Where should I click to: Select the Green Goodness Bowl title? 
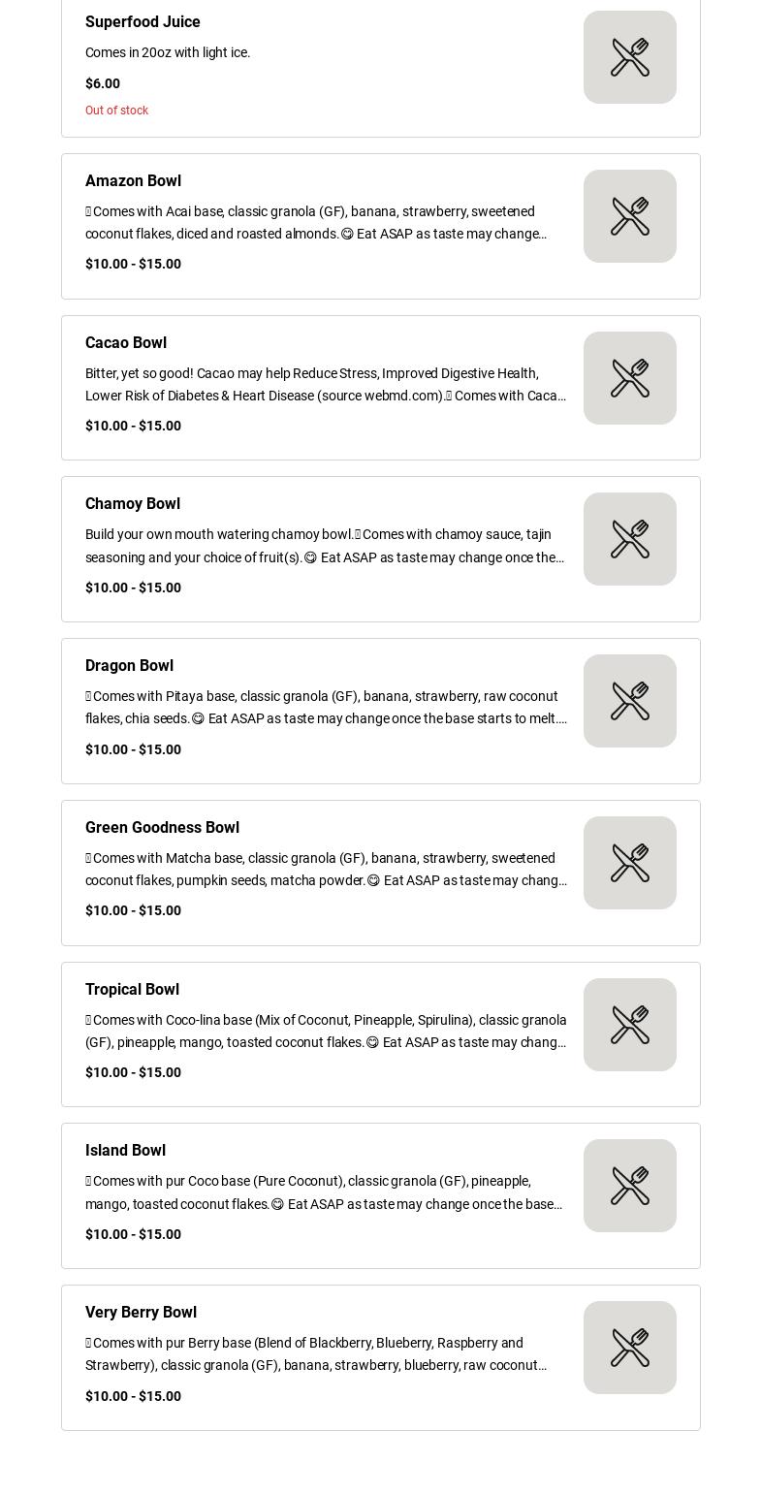[162, 828]
